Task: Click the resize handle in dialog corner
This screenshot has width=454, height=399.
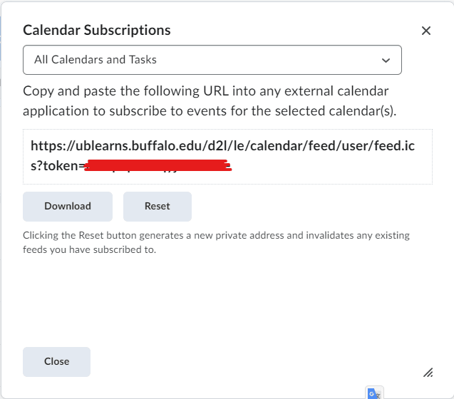Action: coord(428,372)
